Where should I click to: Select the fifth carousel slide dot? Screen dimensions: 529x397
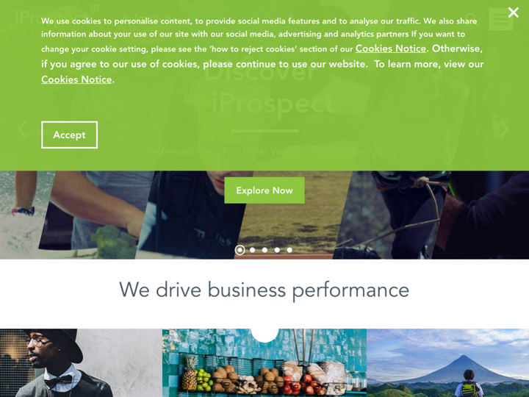click(289, 250)
